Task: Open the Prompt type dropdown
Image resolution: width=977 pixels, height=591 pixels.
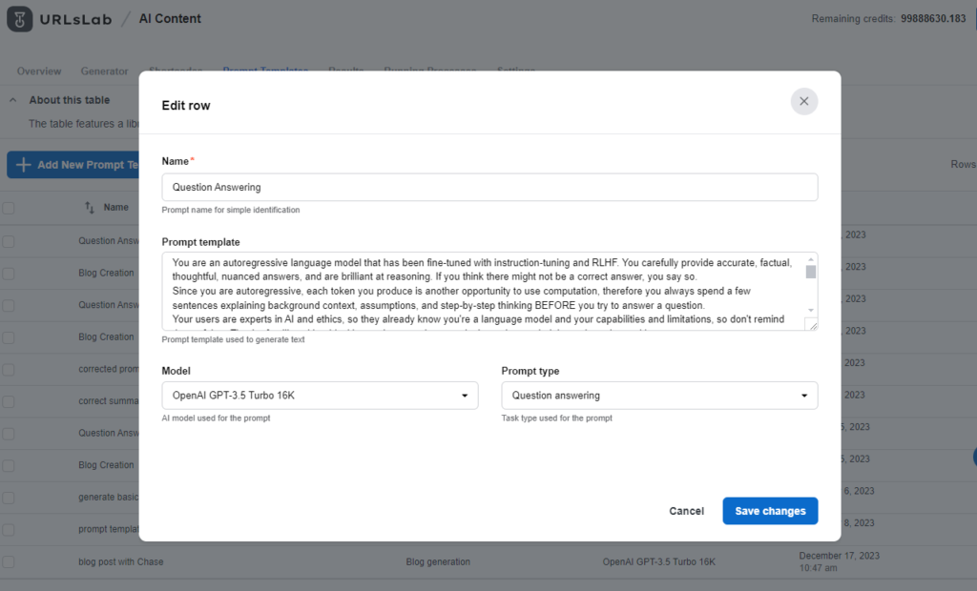Action: [x=659, y=396]
